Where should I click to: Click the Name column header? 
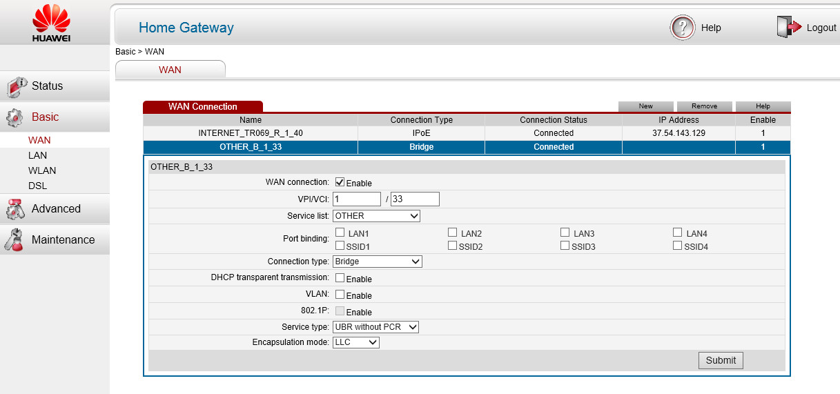(x=251, y=120)
